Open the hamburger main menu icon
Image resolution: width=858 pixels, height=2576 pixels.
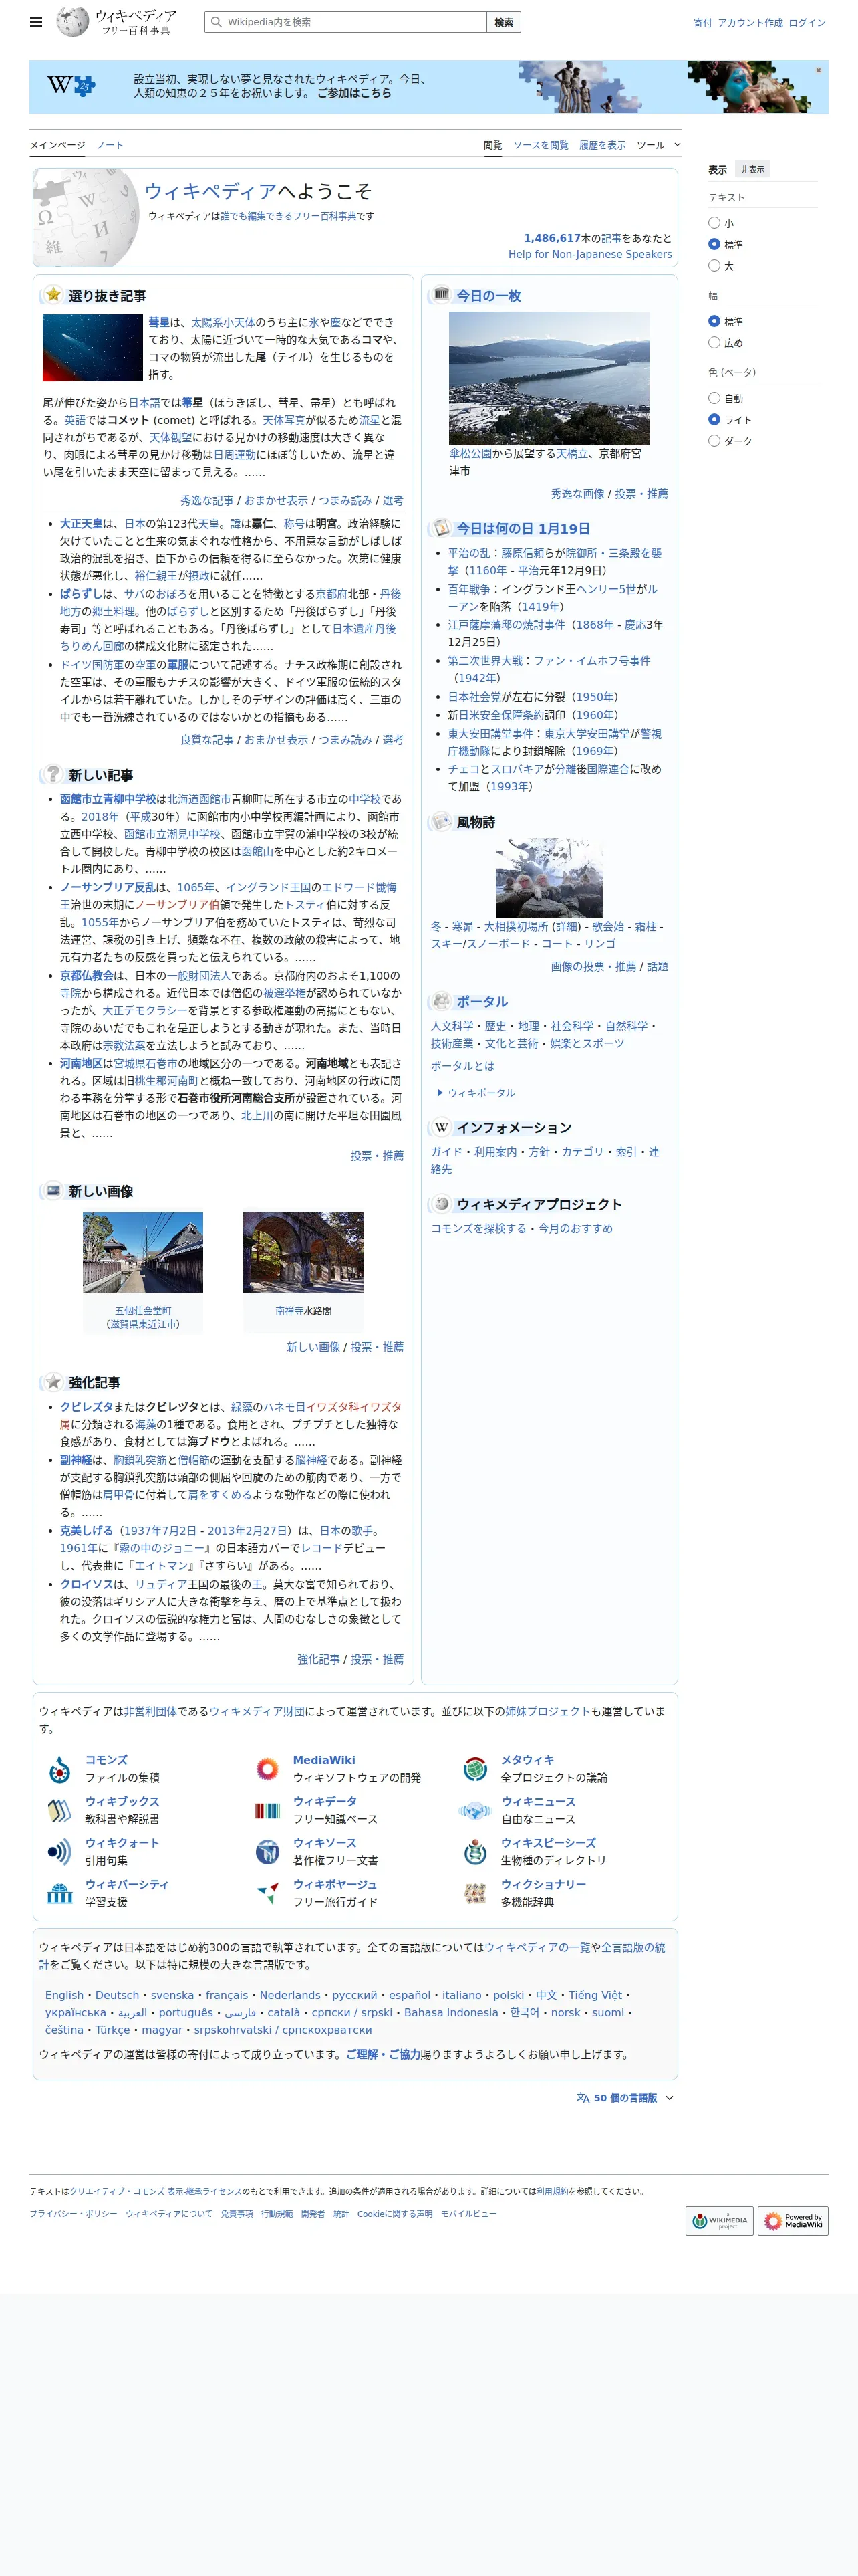click(x=36, y=22)
